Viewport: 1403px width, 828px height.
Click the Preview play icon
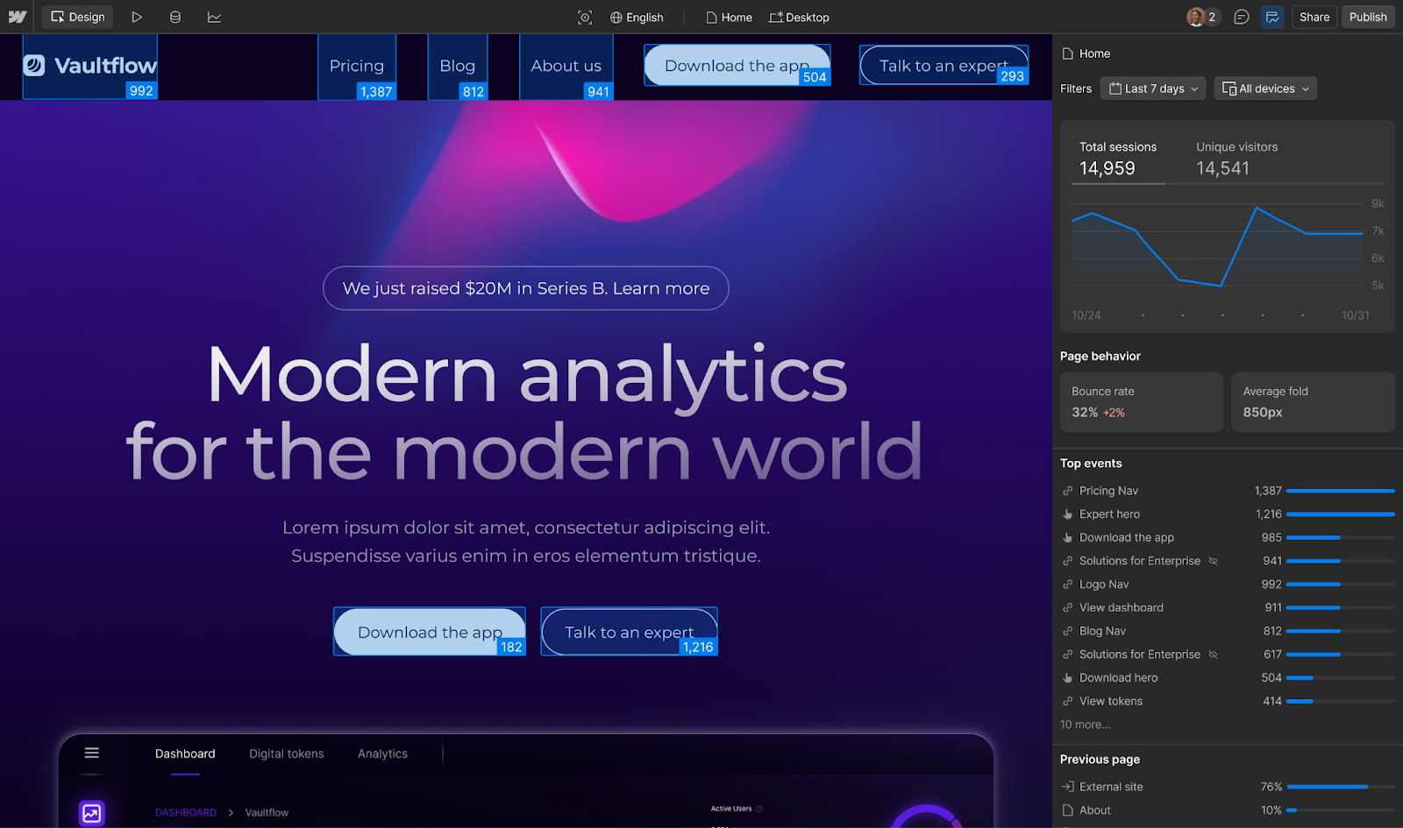click(137, 17)
